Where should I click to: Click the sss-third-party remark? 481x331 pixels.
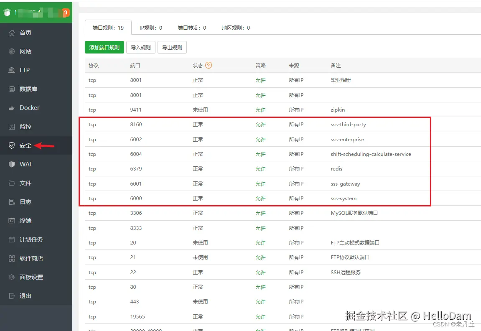pyautogui.click(x=348, y=125)
